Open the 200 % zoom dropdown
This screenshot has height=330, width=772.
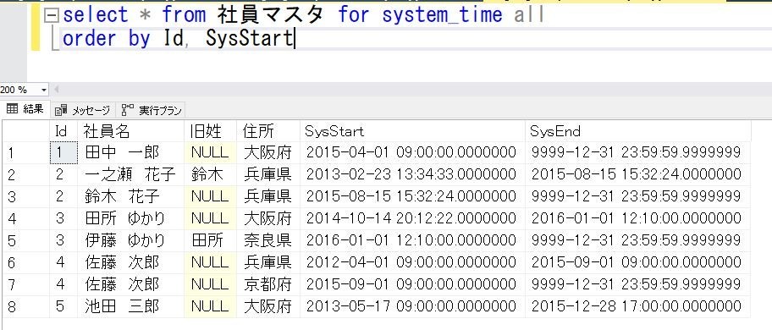pos(44,91)
